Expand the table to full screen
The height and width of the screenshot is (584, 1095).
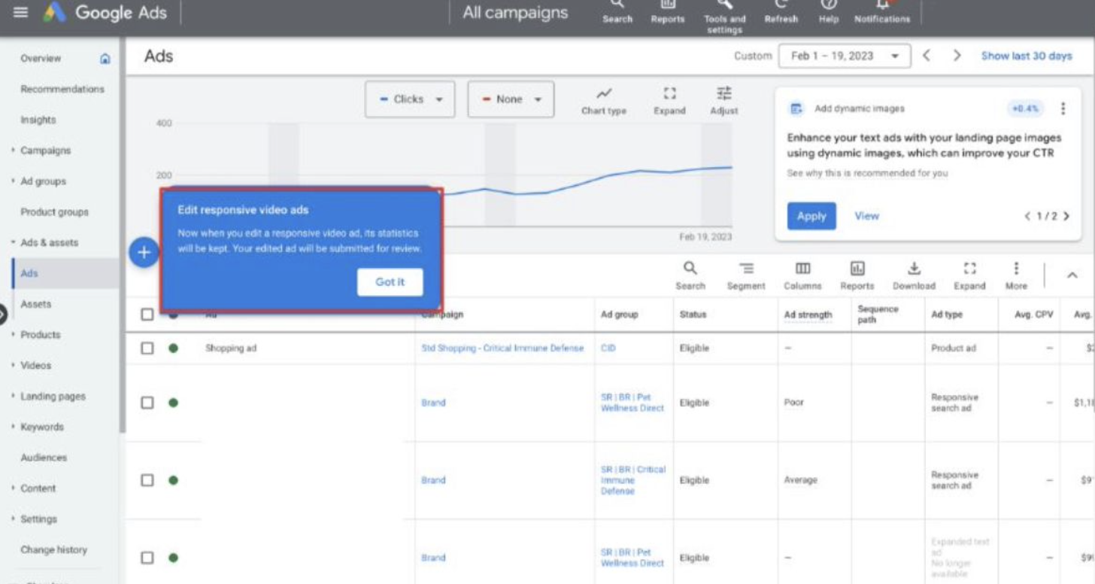click(969, 275)
